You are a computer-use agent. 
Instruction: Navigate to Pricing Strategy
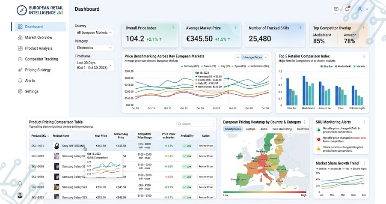(38, 70)
